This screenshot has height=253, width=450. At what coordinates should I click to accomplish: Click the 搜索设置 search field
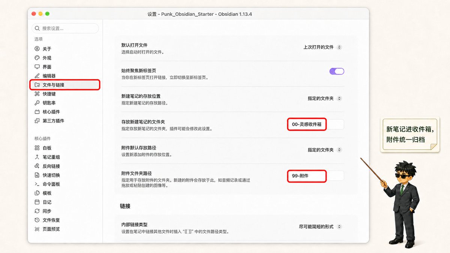[65, 28]
